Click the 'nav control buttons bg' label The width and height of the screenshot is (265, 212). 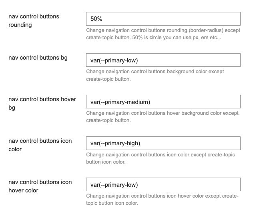[38, 58]
